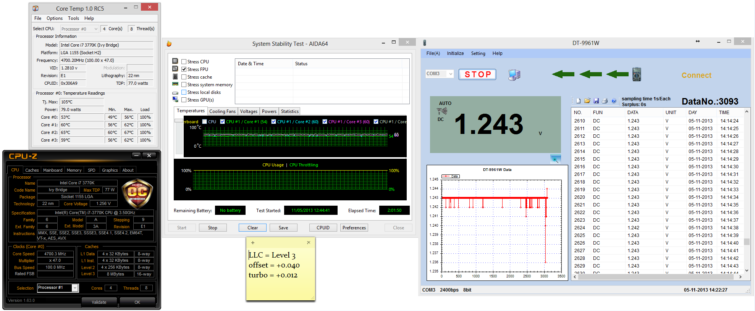Switch to the Voltages tab in AIDA64
The image size is (755, 311).
pos(249,111)
